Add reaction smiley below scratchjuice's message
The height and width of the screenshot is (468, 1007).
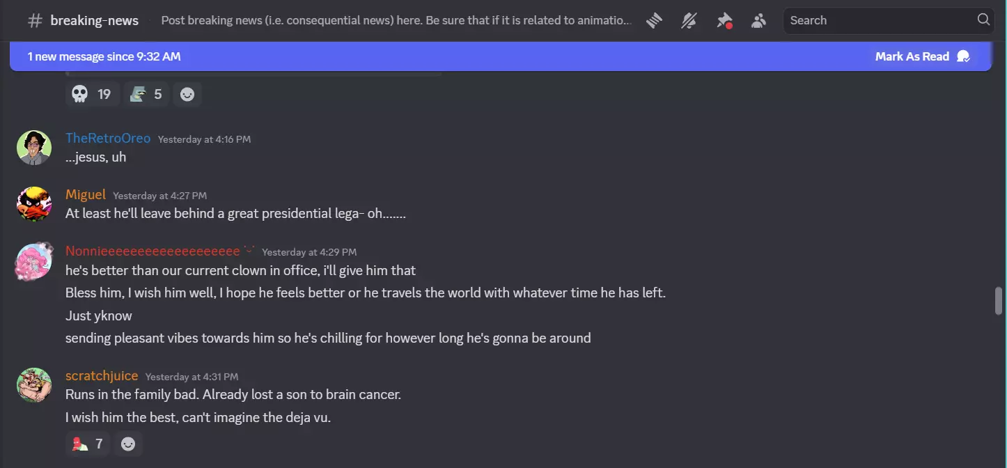(128, 444)
